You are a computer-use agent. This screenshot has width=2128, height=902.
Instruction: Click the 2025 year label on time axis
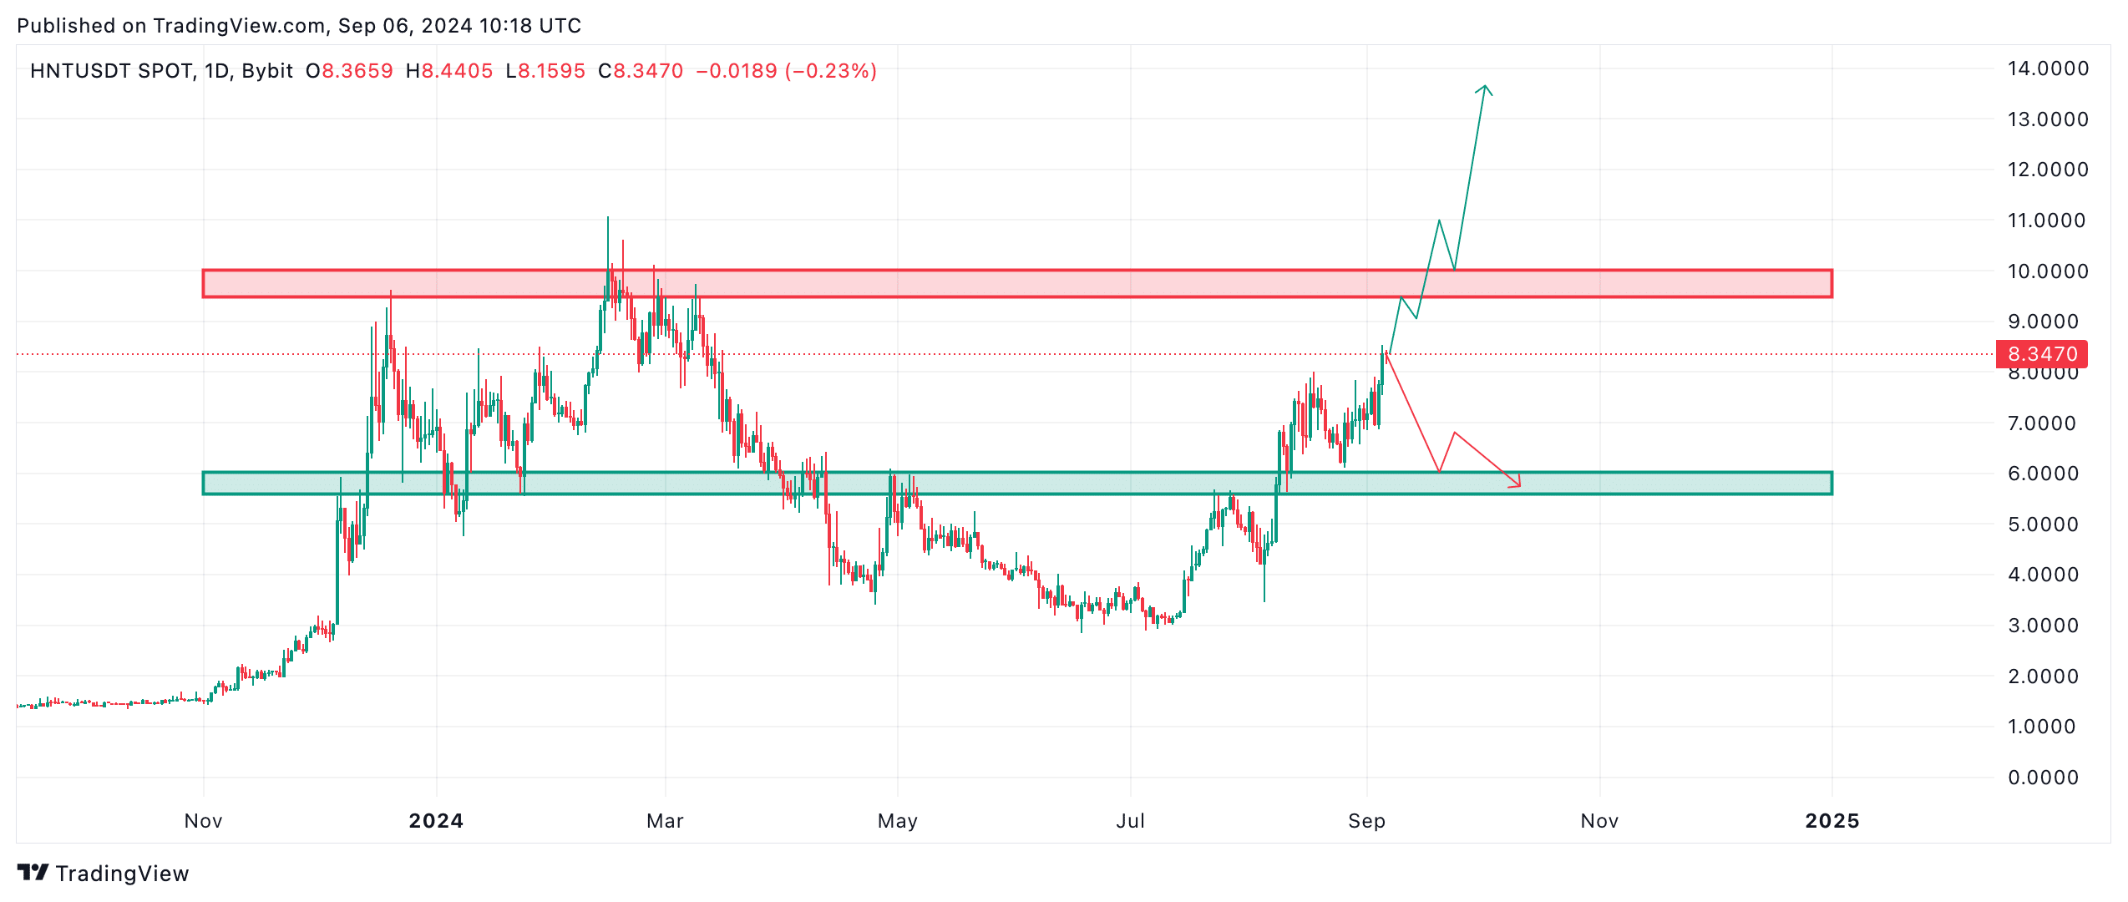coord(1832,821)
